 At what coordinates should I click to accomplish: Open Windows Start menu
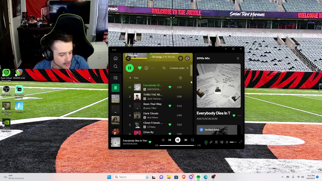pos(109,177)
